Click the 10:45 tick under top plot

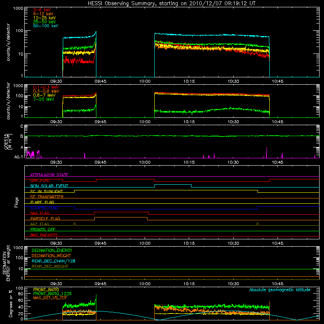[x=277, y=81]
